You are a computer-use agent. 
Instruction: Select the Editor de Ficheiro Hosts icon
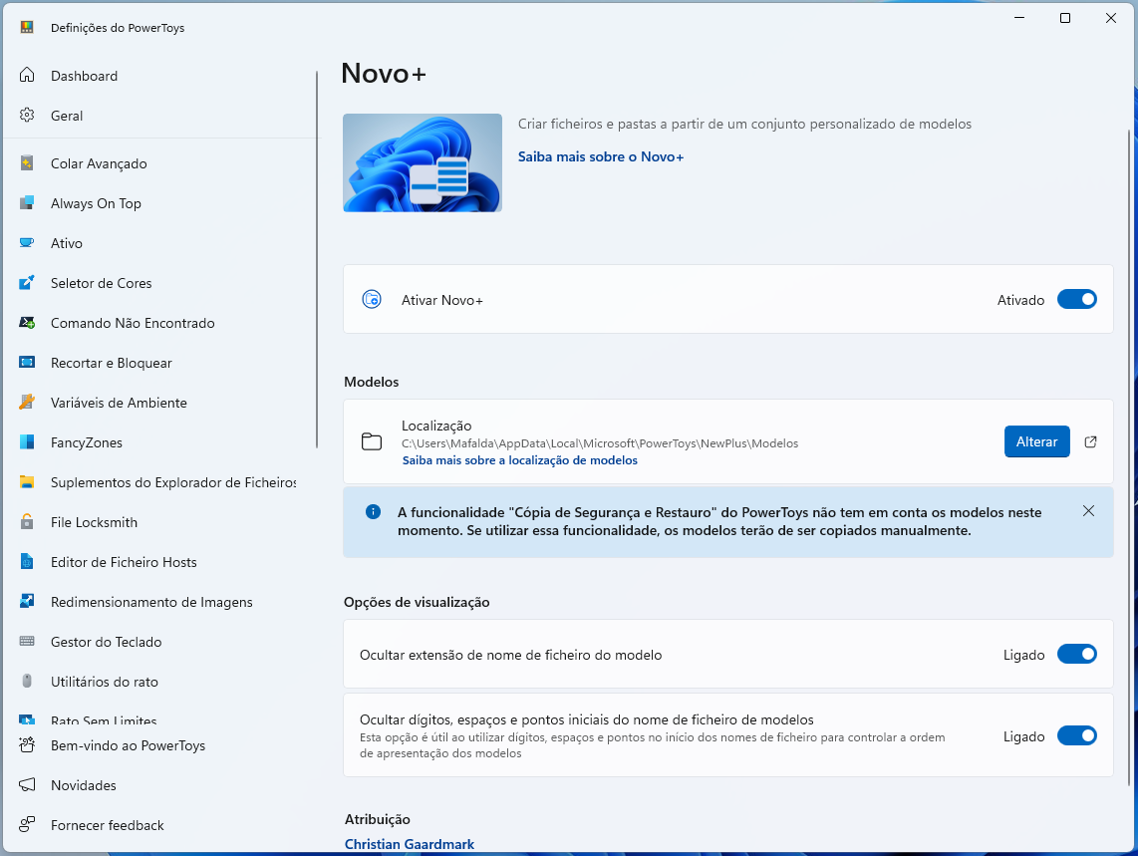(x=27, y=562)
